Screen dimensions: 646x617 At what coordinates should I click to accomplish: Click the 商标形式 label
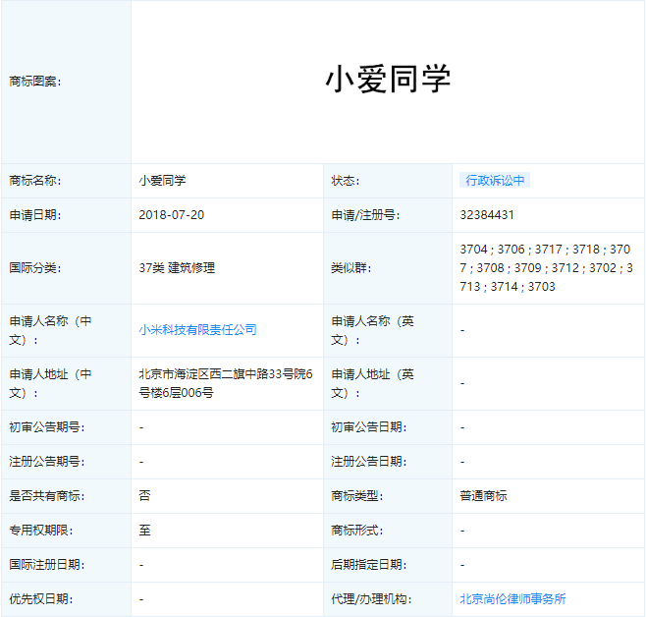[356, 530]
